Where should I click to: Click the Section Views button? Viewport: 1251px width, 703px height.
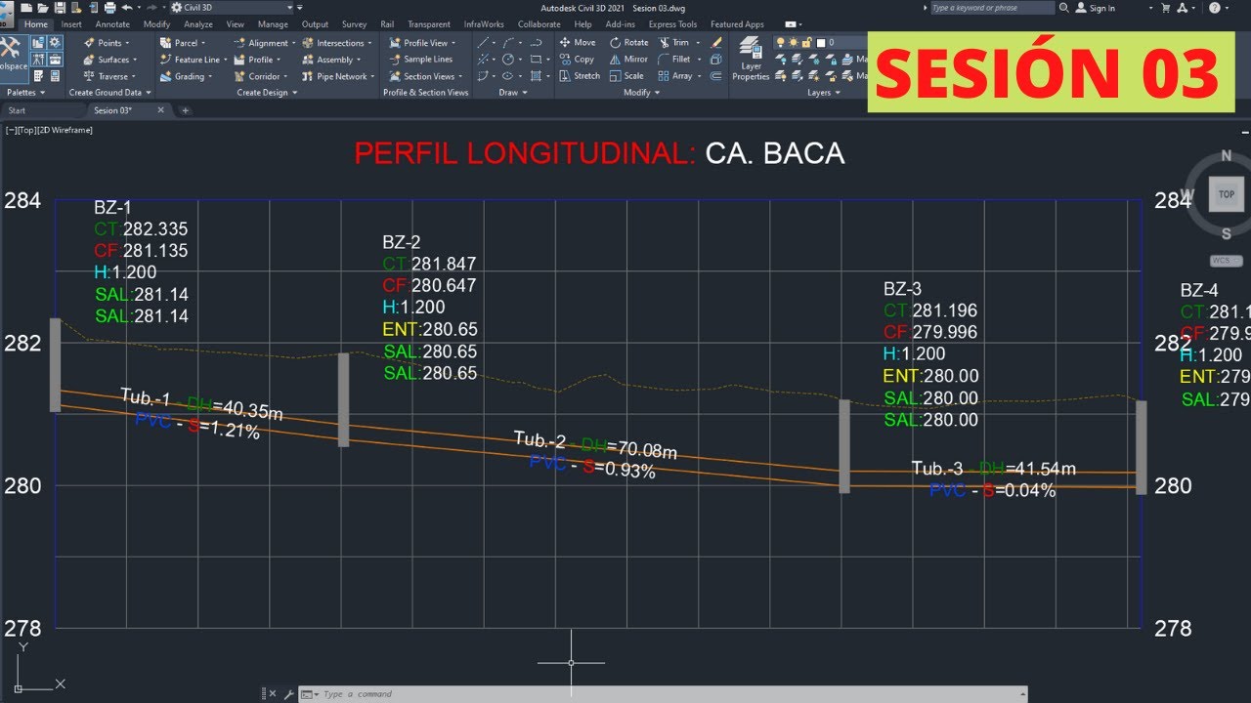[424, 76]
